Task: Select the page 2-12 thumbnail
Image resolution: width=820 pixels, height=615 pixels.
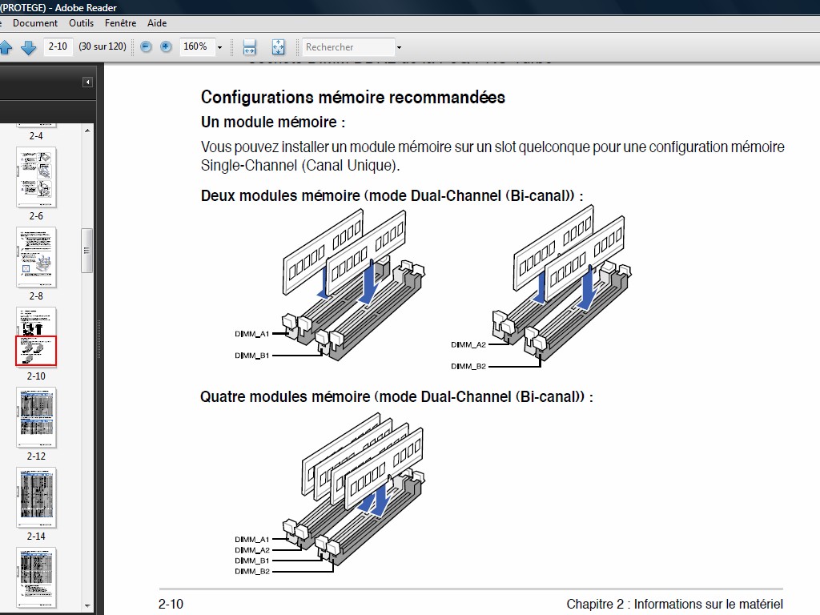Action: pos(36,417)
